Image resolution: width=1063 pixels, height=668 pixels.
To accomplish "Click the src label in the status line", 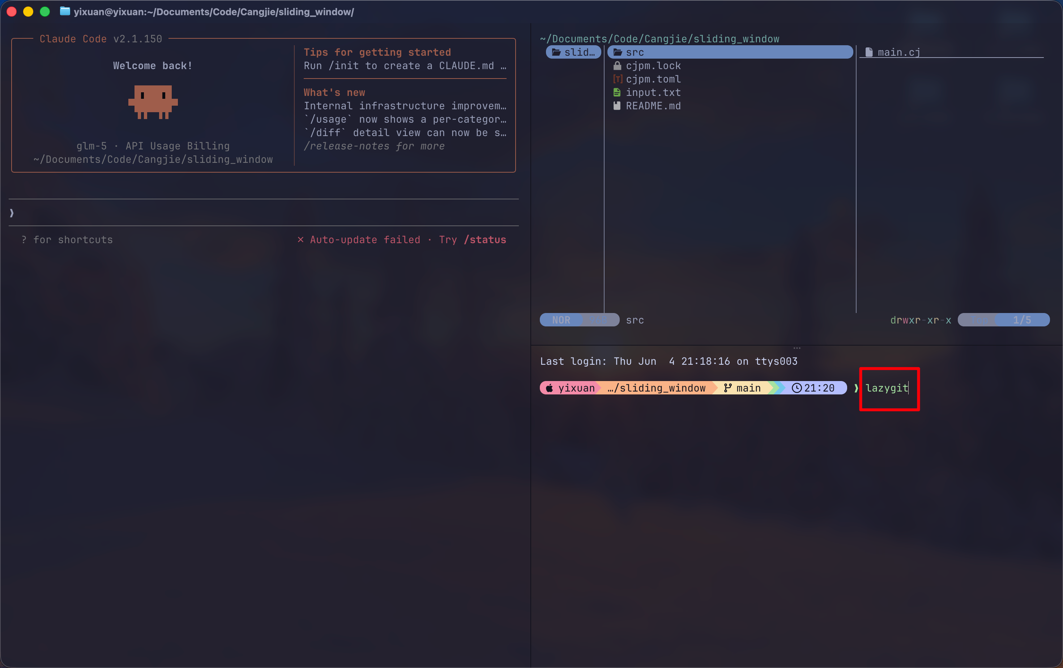I will 635,320.
